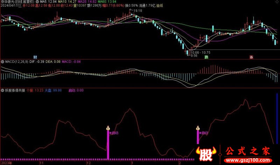Click the date 2024/04/17/三
The width and height of the screenshot is (280, 165).
pyautogui.click(x=11, y=6)
